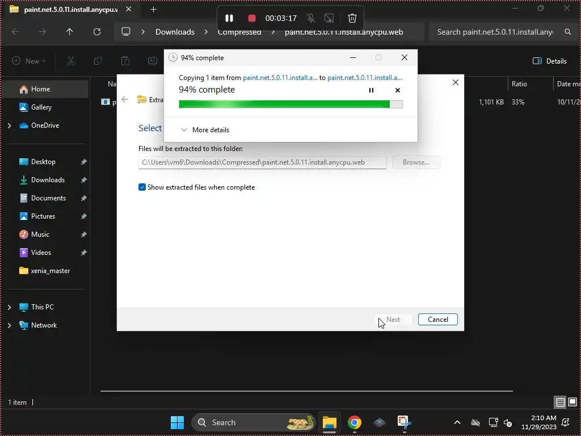The width and height of the screenshot is (581, 436).
Task: Switch to details list view icon
Action: coord(560,402)
